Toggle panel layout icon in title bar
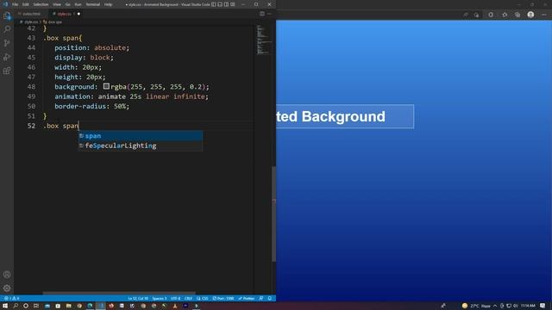This screenshot has width=552, height=310. tap(220, 4)
